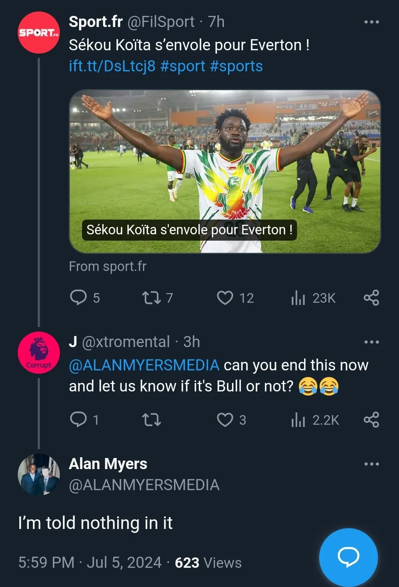Open the @ALANMYERSMEDIA mention in J's reply
Image resolution: width=399 pixels, height=587 pixels.
pos(144,365)
